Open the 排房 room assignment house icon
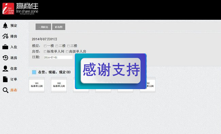The image size is (221, 134). point(5,36)
